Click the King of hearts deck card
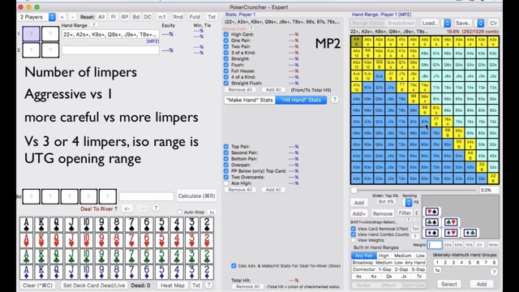Screen dimensions: 519x292 tap(41, 240)
